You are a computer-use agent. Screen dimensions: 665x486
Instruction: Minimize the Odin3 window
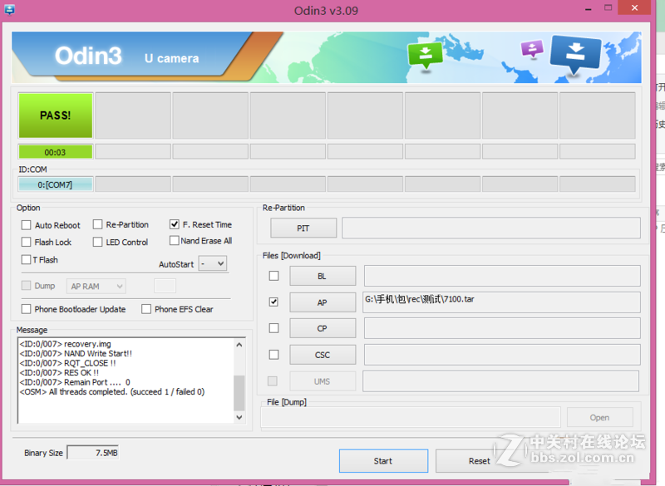(x=589, y=9)
